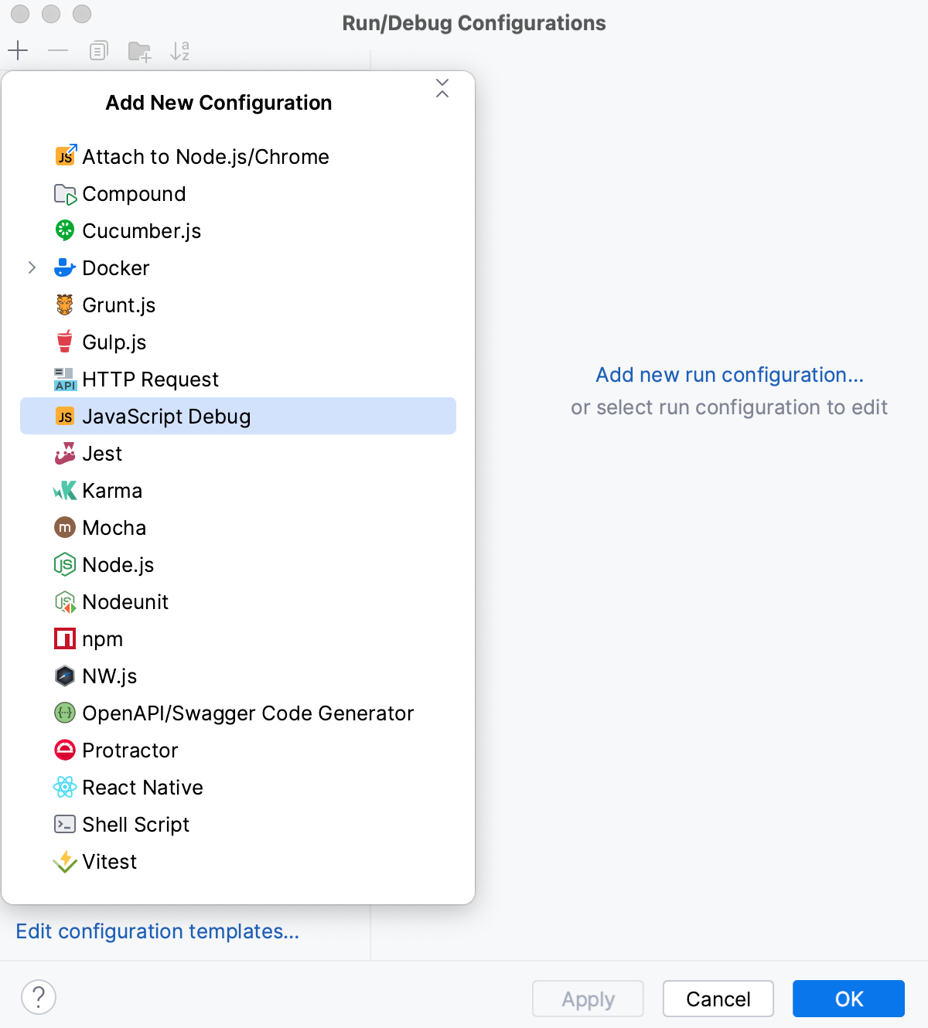The image size is (928, 1028).
Task: Sort configurations alphabetically with sort icon
Action: click(x=180, y=51)
